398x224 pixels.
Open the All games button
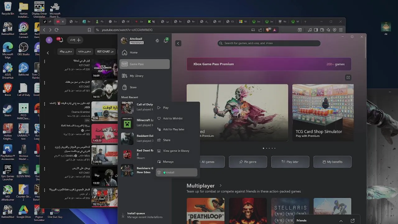pyautogui.click(x=208, y=162)
